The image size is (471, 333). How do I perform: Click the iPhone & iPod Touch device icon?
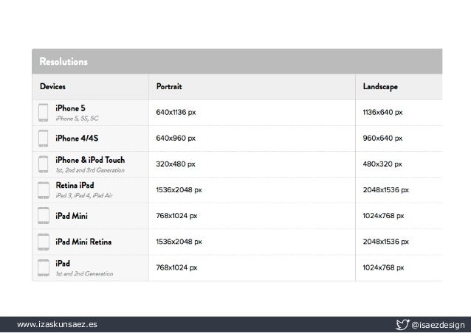coord(44,164)
